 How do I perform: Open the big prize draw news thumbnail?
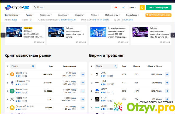pyautogui.click(x=98, y=32)
